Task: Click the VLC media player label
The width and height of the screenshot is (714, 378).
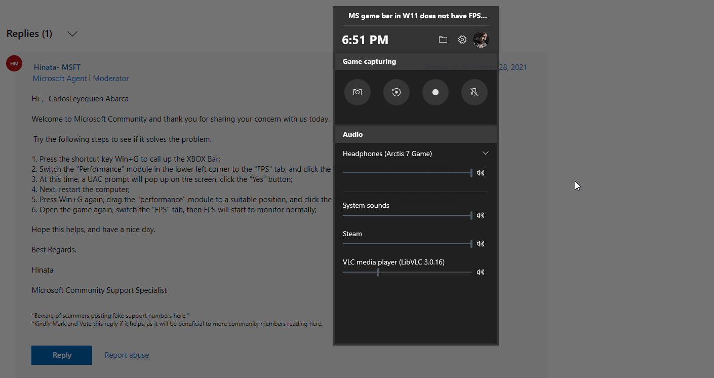Action: [393, 262]
